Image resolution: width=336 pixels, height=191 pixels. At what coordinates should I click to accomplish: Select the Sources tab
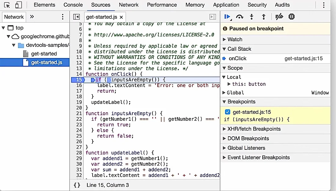[x=101, y=5]
